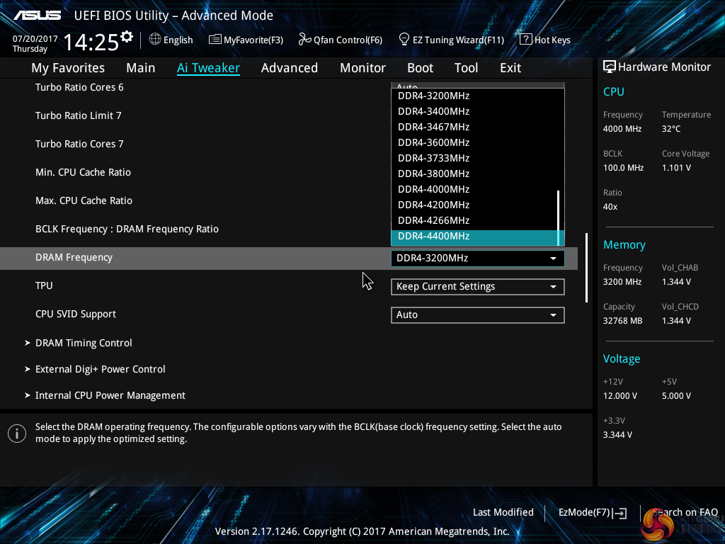Switch to the Boot tab

pos(420,68)
